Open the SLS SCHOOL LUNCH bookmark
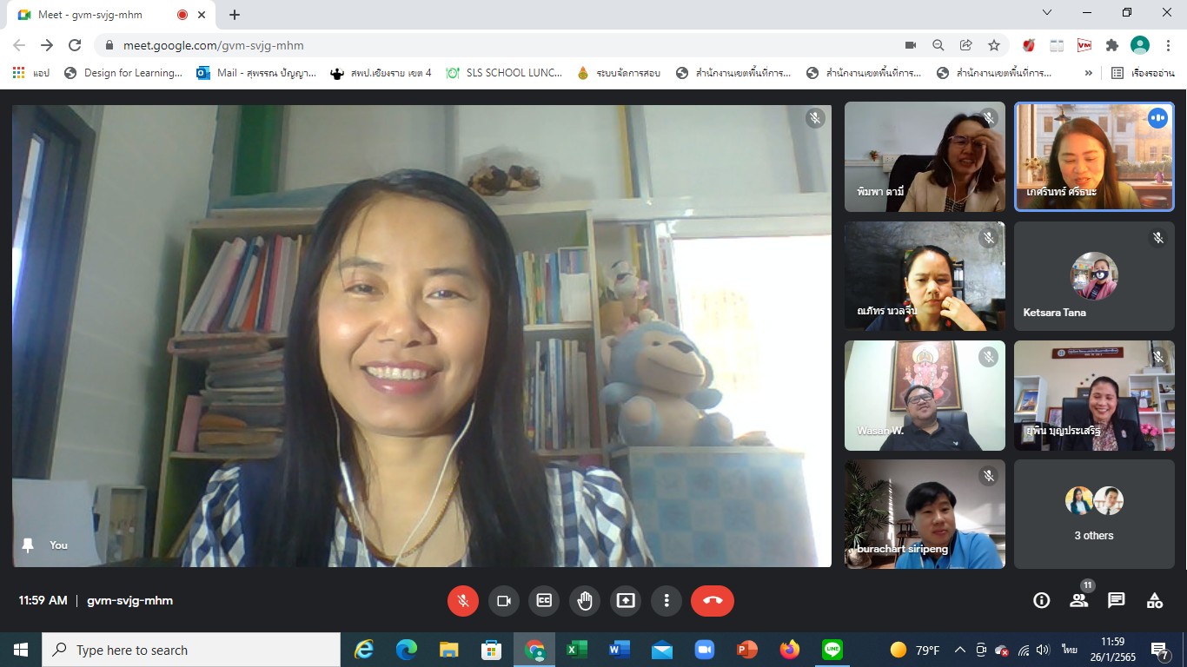 click(504, 73)
